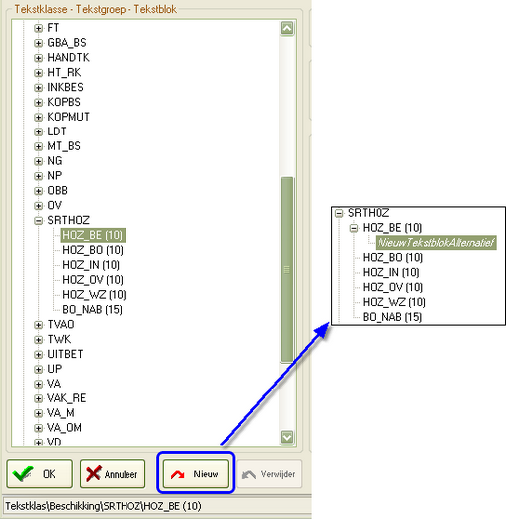Select HOZ_IN (10) in the main tree
The image size is (506, 519).
[91, 265]
